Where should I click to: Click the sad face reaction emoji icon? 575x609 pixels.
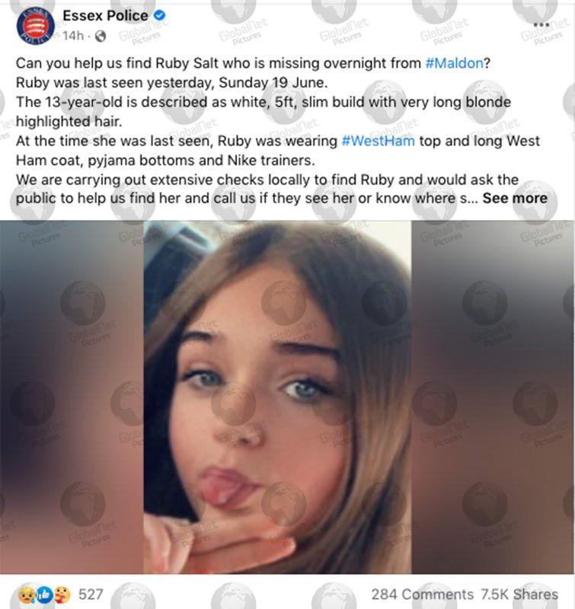coord(27,595)
